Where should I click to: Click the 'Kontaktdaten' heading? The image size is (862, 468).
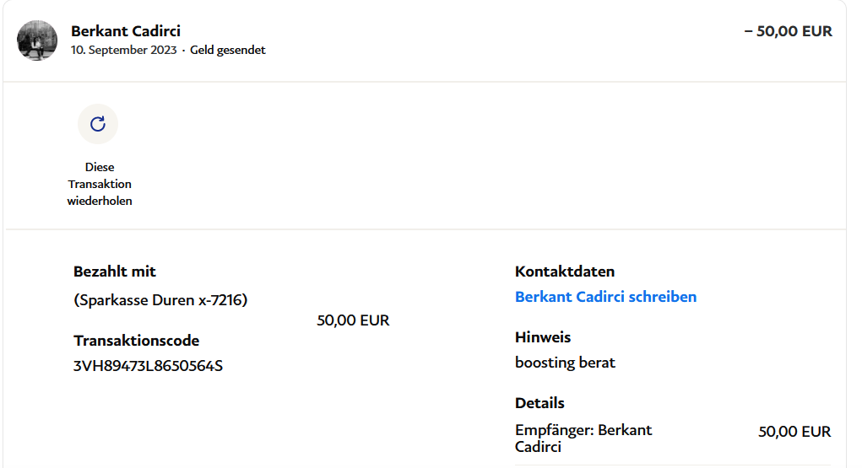click(x=565, y=272)
